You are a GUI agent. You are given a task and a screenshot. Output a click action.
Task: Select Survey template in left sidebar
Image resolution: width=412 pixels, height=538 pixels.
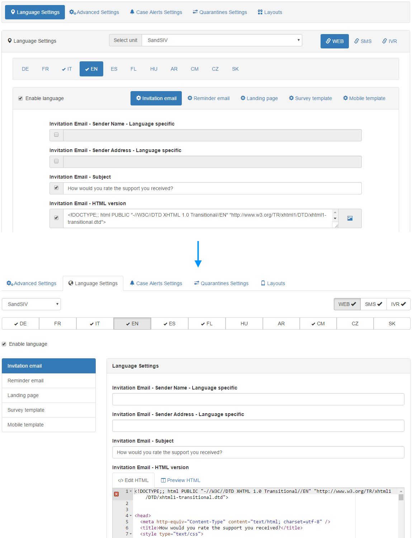pos(49,410)
